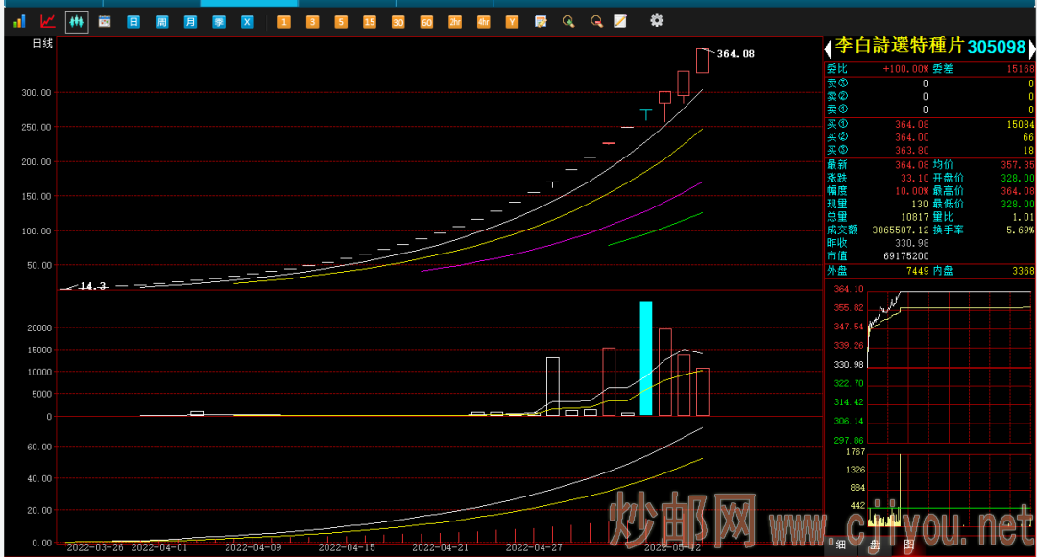Go to next stock with right arrow

tap(1031, 48)
